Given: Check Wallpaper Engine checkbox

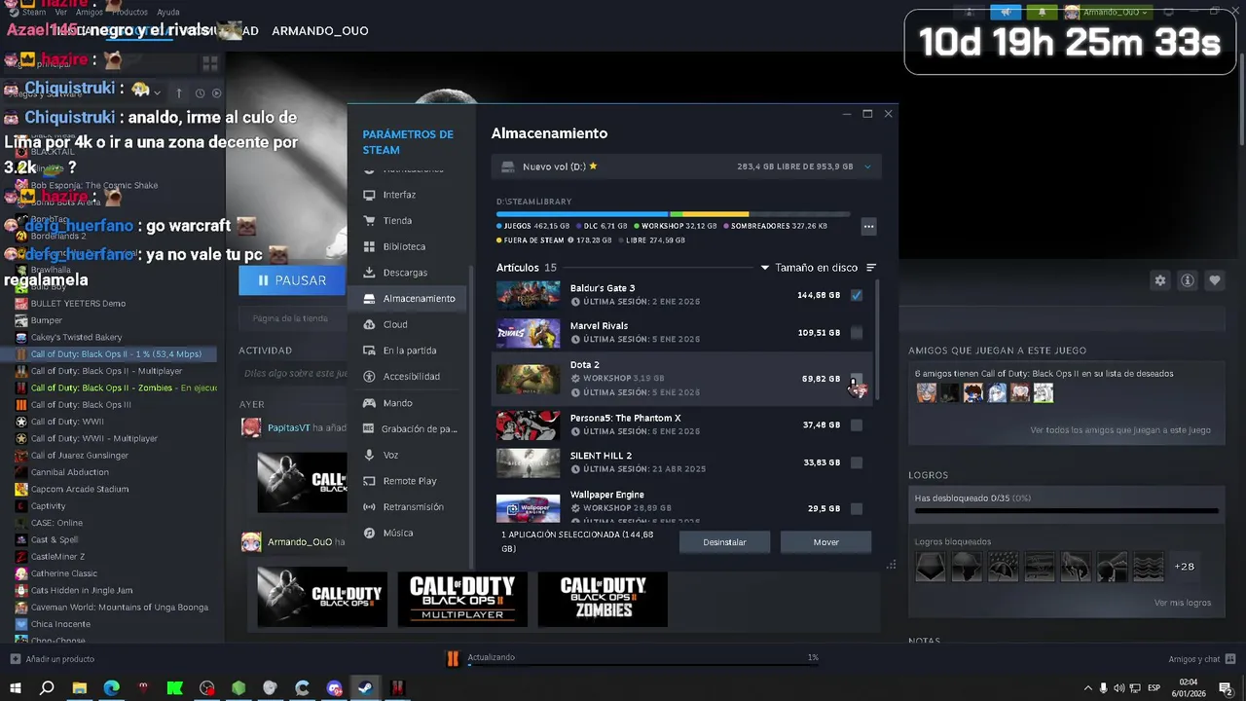Looking at the screenshot, I should [x=857, y=509].
